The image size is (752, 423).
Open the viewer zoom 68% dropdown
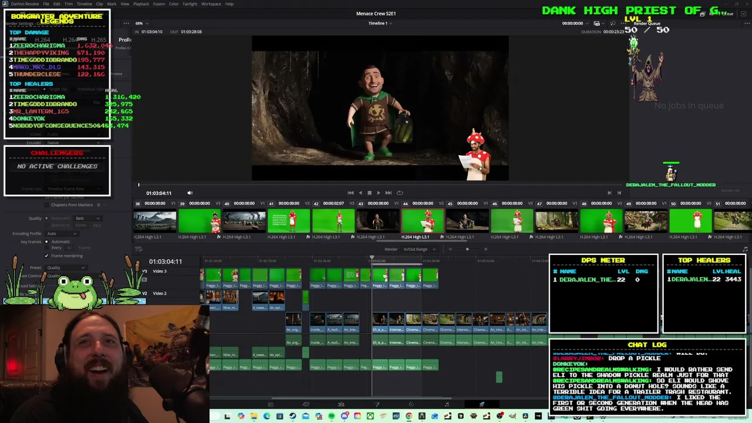tap(142, 23)
